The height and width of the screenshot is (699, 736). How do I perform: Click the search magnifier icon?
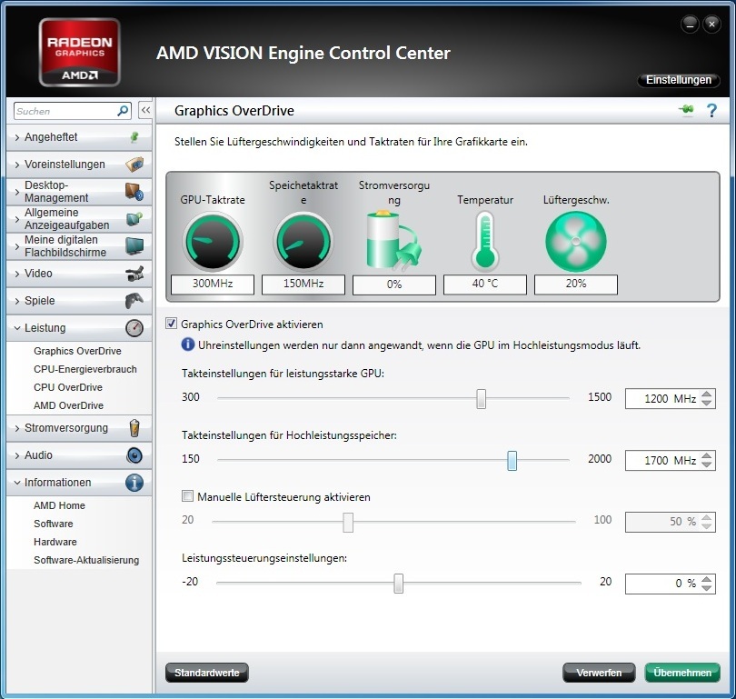123,111
